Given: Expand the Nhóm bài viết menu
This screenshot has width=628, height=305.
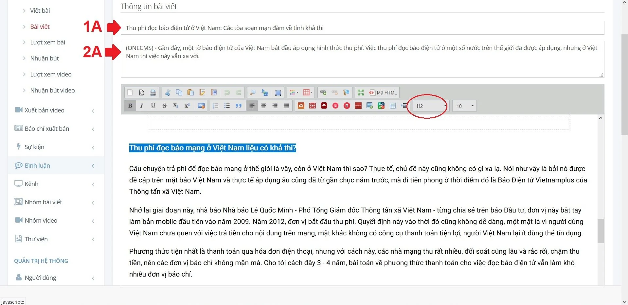Looking at the screenshot, I should pos(56,202).
